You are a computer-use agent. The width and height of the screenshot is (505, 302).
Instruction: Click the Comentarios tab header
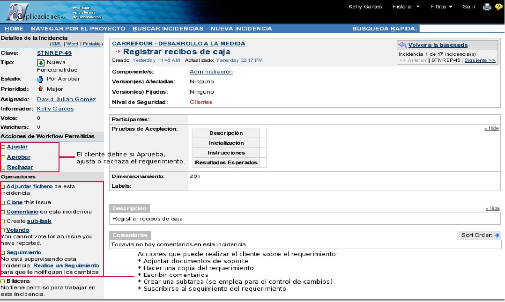point(130,235)
